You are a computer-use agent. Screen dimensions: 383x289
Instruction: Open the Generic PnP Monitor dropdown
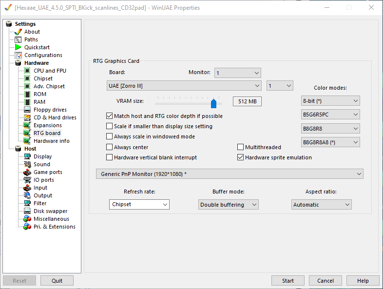coord(230,174)
